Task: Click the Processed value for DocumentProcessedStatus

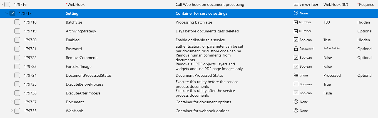Action: (332, 75)
